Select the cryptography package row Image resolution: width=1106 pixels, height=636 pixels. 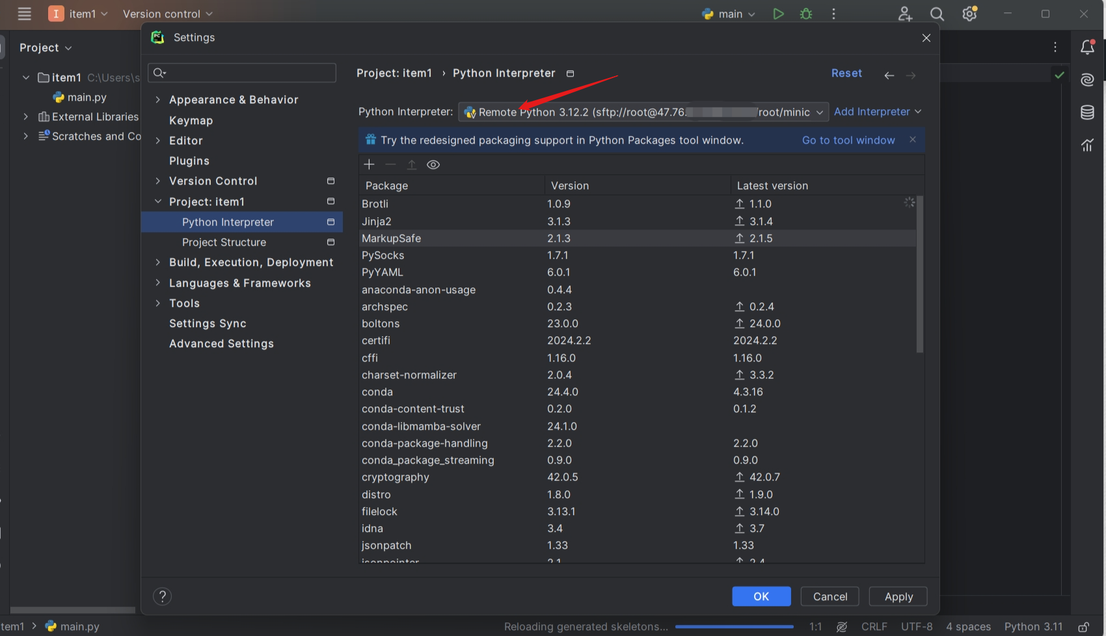(x=638, y=477)
